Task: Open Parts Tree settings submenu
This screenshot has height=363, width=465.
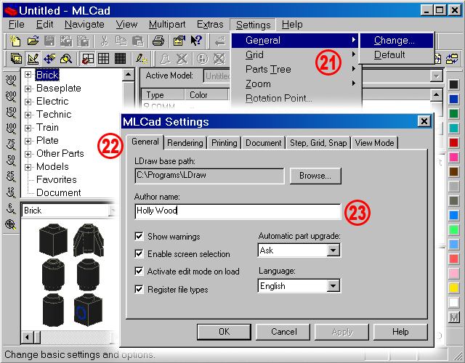Action: click(x=296, y=70)
